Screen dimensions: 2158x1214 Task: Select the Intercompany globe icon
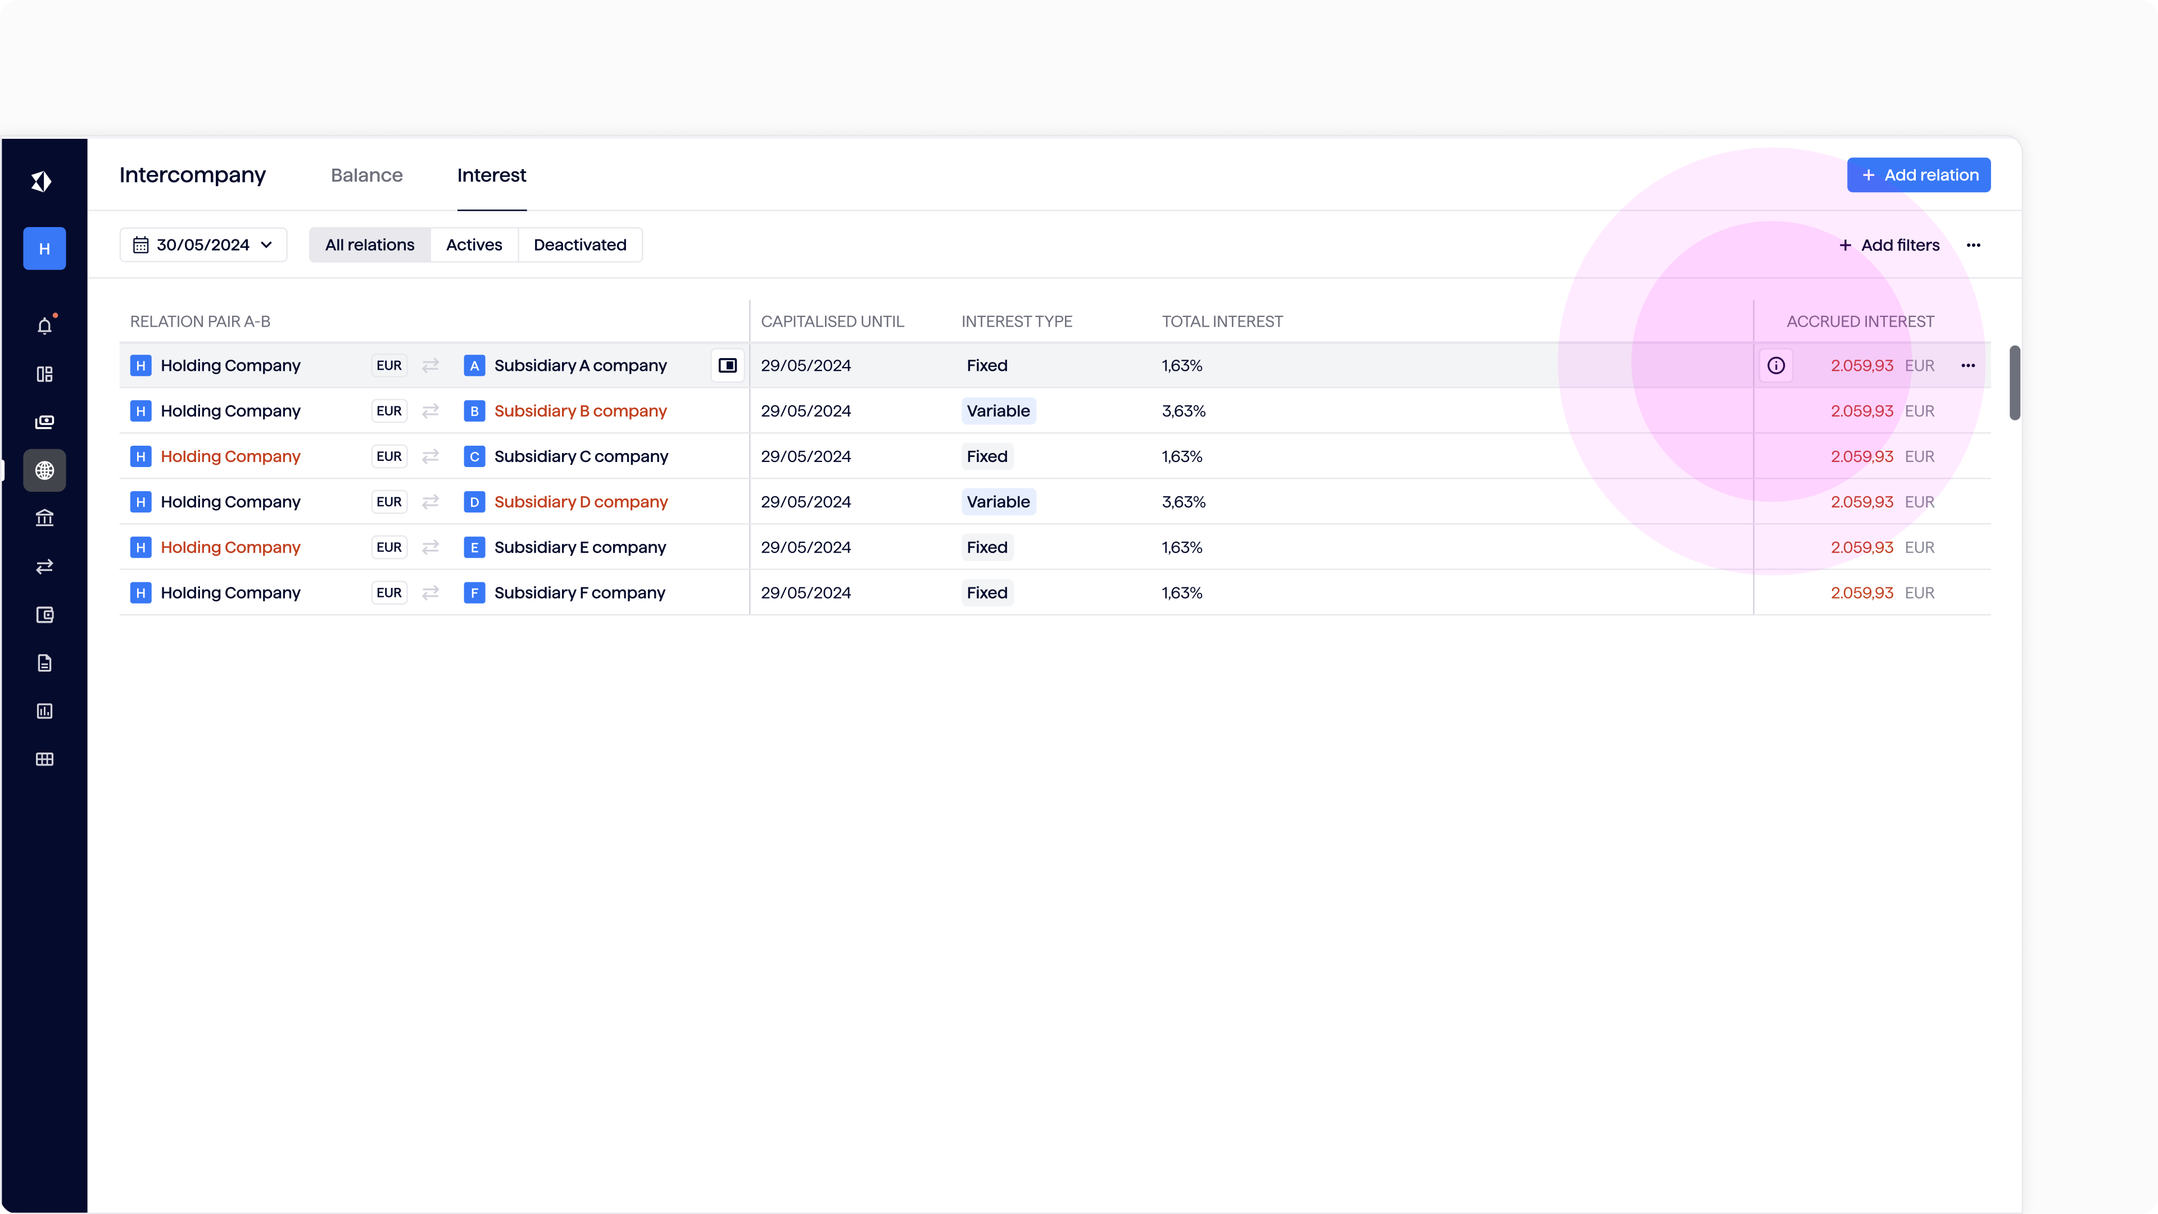(44, 470)
